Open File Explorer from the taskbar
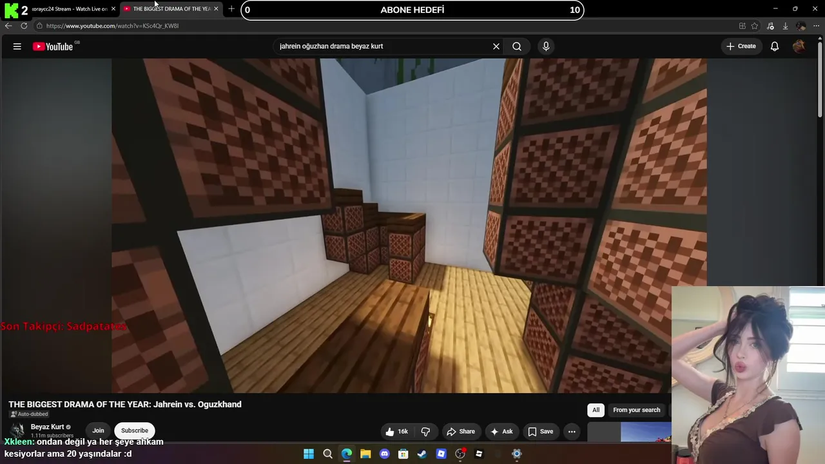The image size is (825, 464). [365, 454]
